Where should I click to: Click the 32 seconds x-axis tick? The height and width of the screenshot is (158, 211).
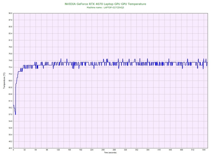(25, 150)
